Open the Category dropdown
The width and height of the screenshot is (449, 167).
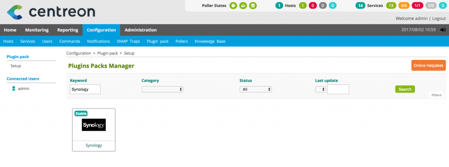(x=162, y=89)
